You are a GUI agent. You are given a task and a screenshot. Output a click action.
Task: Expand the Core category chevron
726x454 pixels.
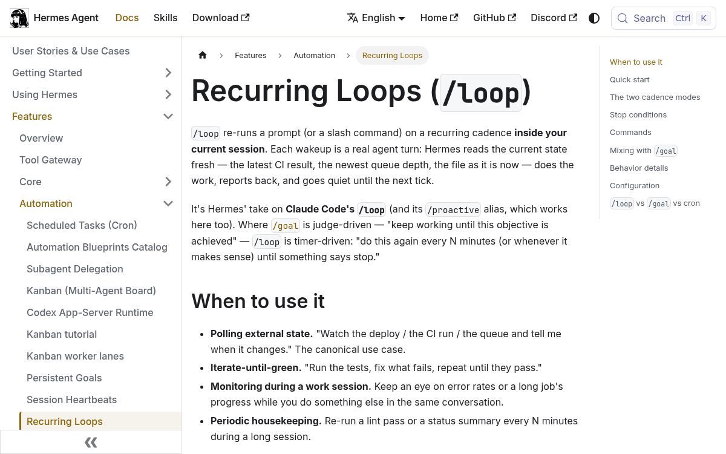point(168,182)
